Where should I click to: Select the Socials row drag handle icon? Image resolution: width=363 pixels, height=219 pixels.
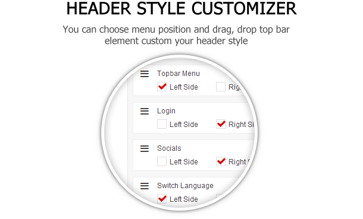[x=145, y=148]
